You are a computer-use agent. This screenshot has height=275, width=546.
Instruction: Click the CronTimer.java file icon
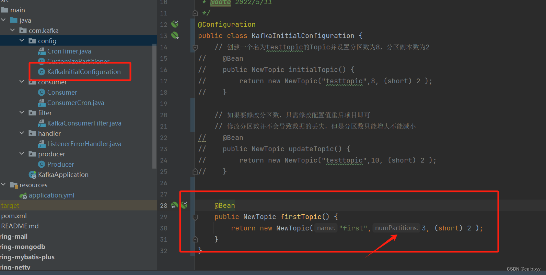pyautogui.click(x=42, y=51)
